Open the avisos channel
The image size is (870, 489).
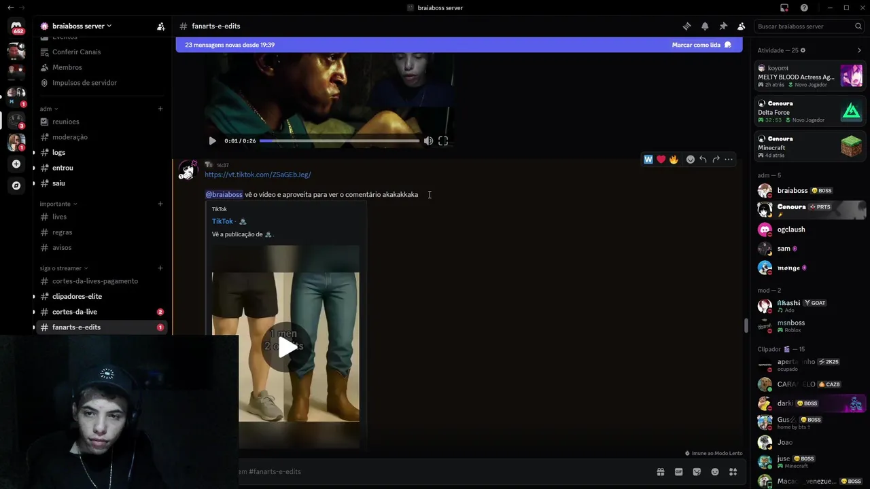coord(102,247)
